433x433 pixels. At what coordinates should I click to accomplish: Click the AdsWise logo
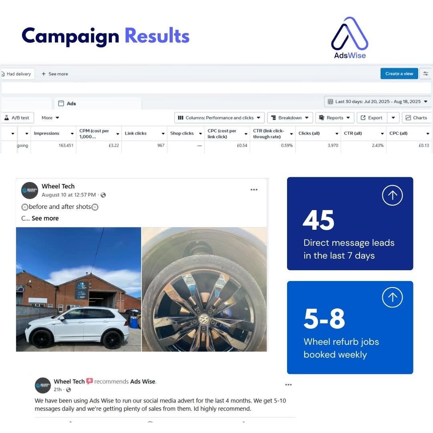click(x=350, y=38)
